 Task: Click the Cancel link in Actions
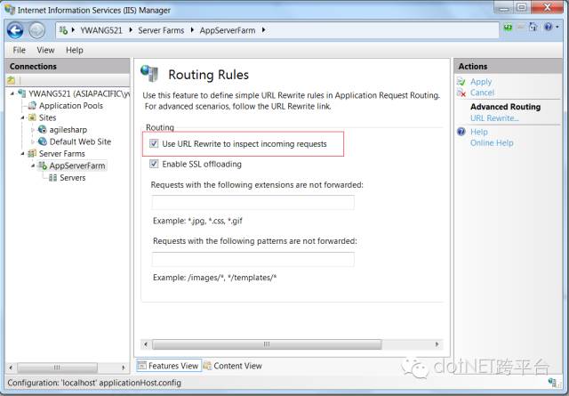coord(482,93)
